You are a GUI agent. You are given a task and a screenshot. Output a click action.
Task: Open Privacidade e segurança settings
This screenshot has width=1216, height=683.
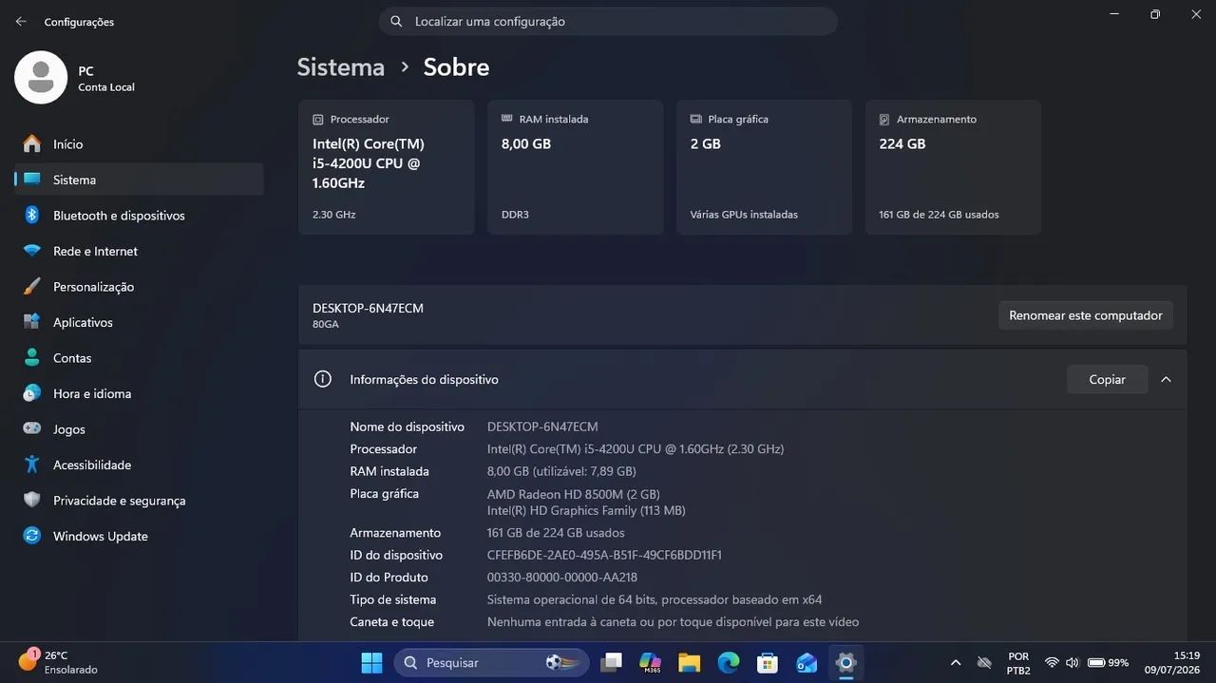[139, 500]
